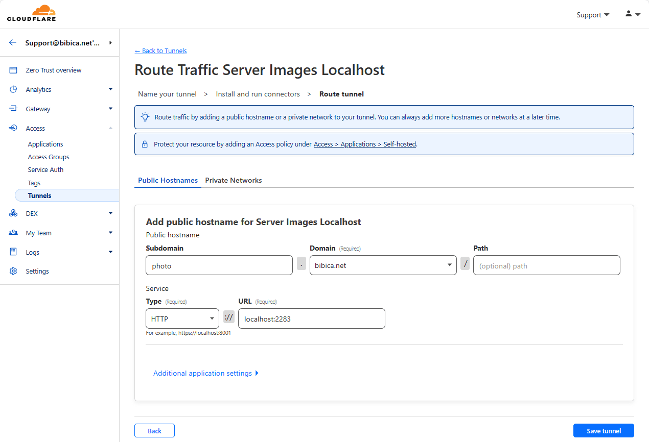Image resolution: width=649 pixels, height=442 pixels.
Task: Click the Zero Trust overview window icon
Action: point(13,70)
